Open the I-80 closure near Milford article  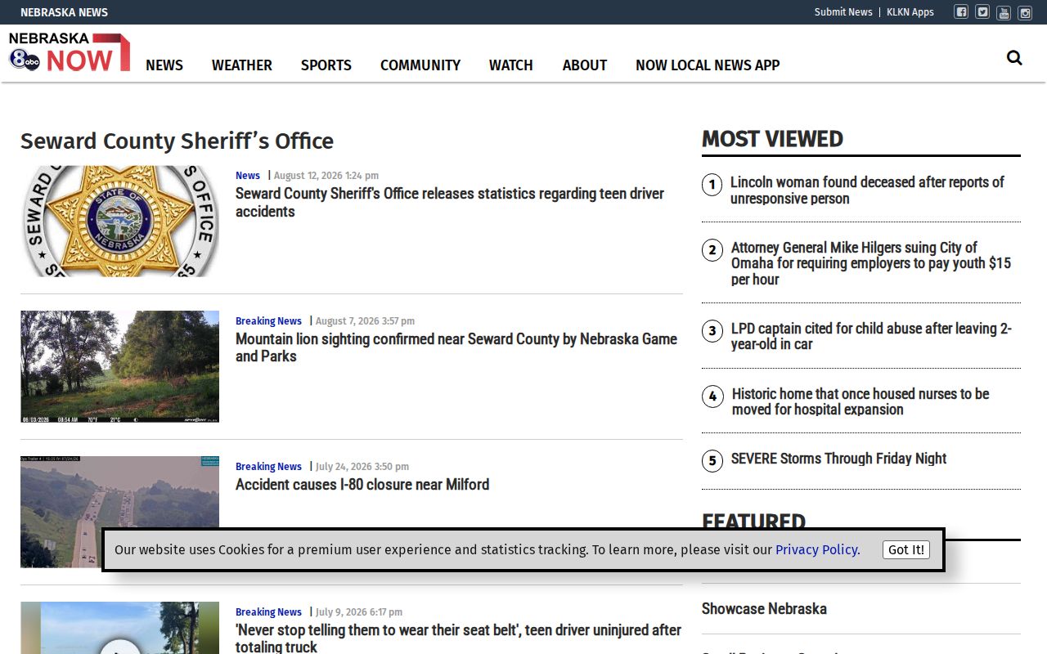tap(362, 485)
